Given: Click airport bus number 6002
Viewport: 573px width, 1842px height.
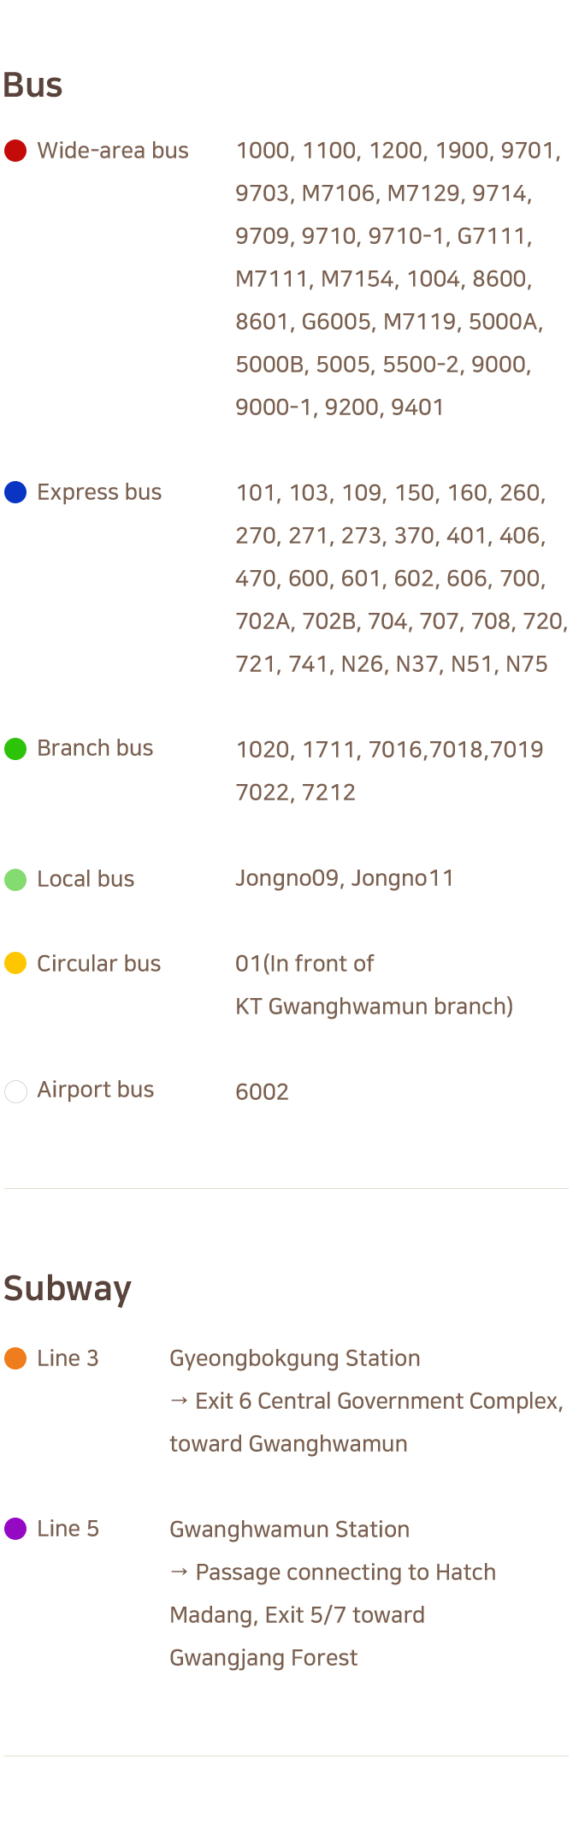Looking at the screenshot, I should 262,1092.
